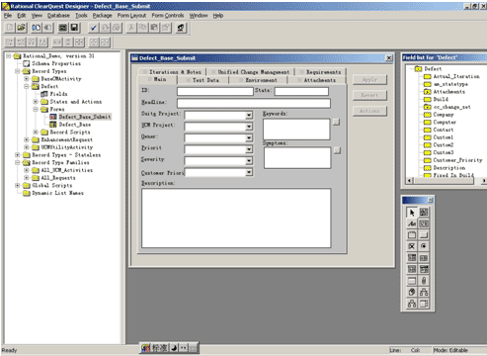Viewport: 487px width, 356px height.
Task: Click the open schema folder toolbar icon
Action: pyautogui.click(x=21, y=28)
